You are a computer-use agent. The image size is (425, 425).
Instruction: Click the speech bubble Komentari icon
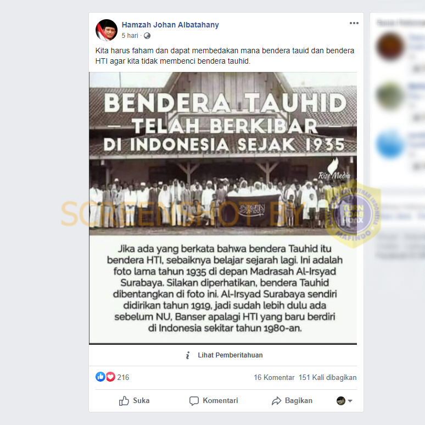point(194,401)
